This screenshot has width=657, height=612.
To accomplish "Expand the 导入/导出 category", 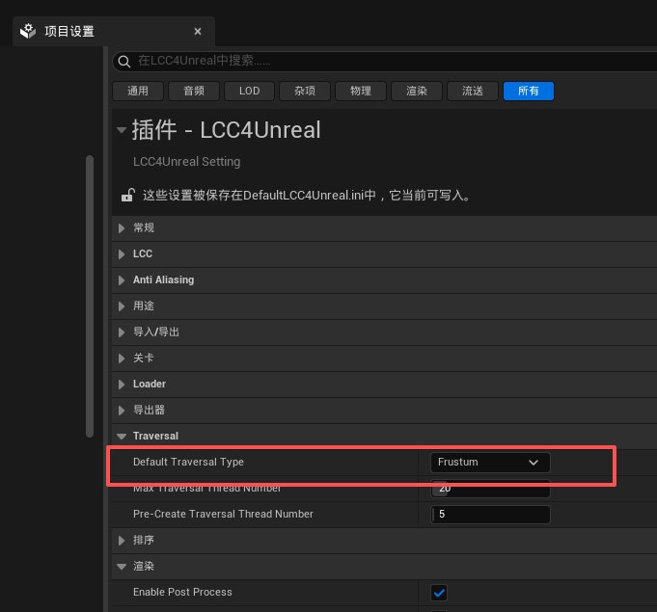I will (x=122, y=333).
